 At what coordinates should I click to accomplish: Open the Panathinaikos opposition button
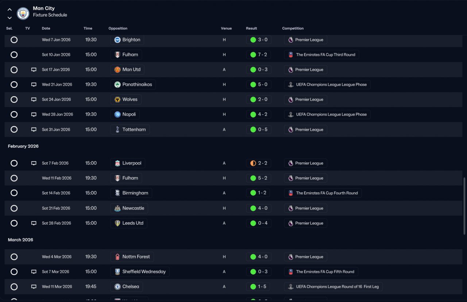133,85
